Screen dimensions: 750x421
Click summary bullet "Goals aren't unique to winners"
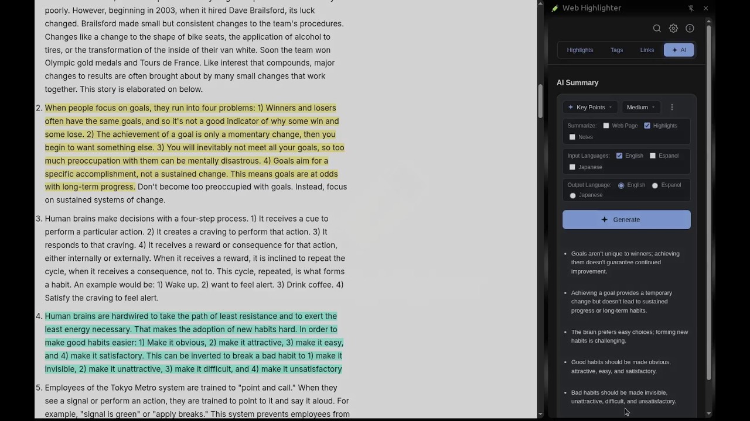pyautogui.click(x=625, y=263)
